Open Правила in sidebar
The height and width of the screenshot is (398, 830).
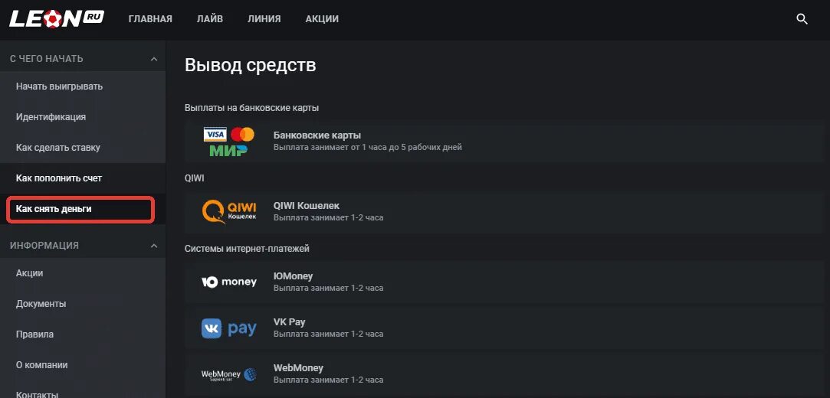coord(83,334)
